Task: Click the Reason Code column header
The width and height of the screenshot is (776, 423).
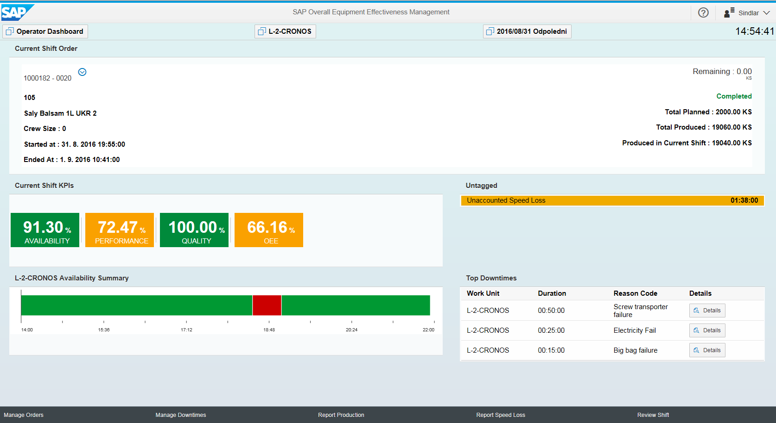Action: coord(635,293)
